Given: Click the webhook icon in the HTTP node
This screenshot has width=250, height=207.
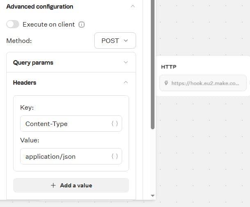Looking at the screenshot, I should pyautogui.click(x=166, y=83).
